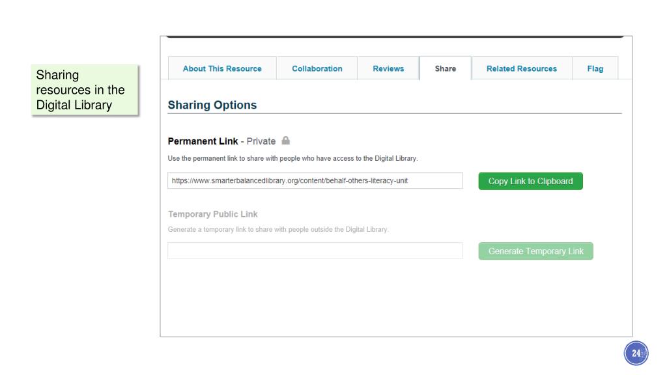The height and width of the screenshot is (375, 667).
Task: Click Copy Link to Clipboard button
Action: [x=530, y=181]
